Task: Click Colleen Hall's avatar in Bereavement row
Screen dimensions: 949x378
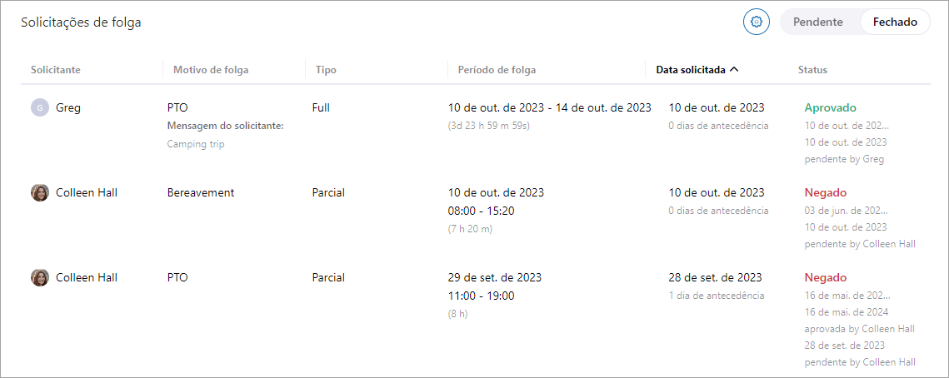Action: pos(39,192)
